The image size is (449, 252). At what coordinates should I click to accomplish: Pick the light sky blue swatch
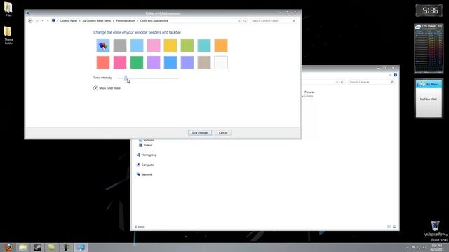click(137, 45)
